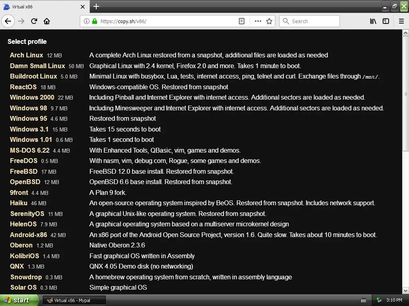The height and width of the screenshot is (306, 409).
Task: Start the Haiku profile
Action: [x=18, y=203]
